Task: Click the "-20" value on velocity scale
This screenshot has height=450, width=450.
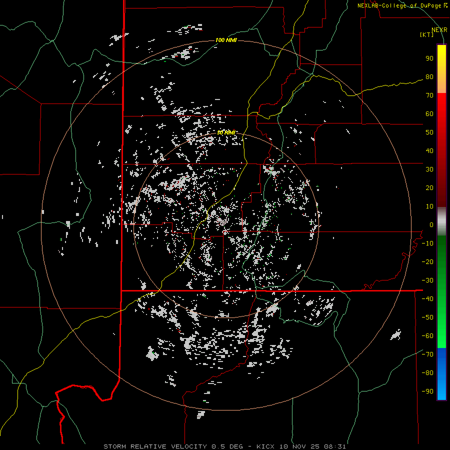Action: click(x=427, y=262)
